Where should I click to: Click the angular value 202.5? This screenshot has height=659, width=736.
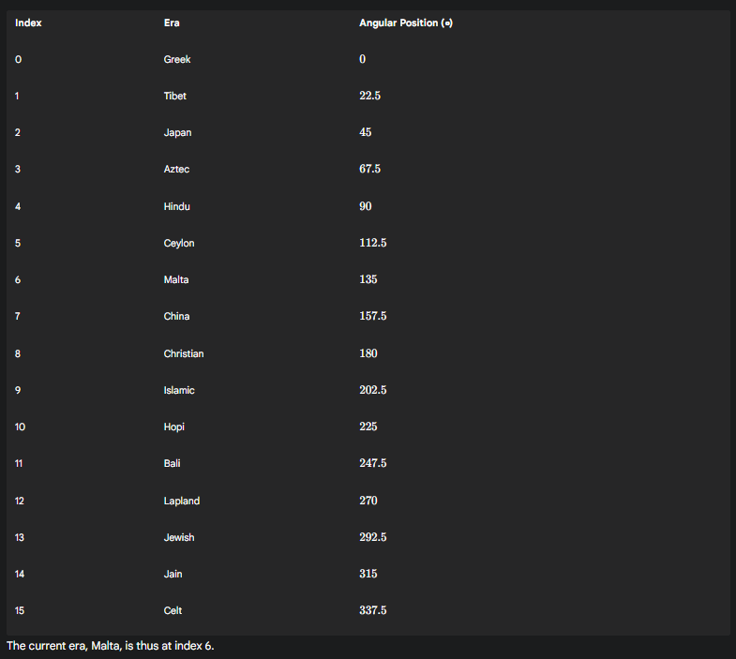point(373,390)
